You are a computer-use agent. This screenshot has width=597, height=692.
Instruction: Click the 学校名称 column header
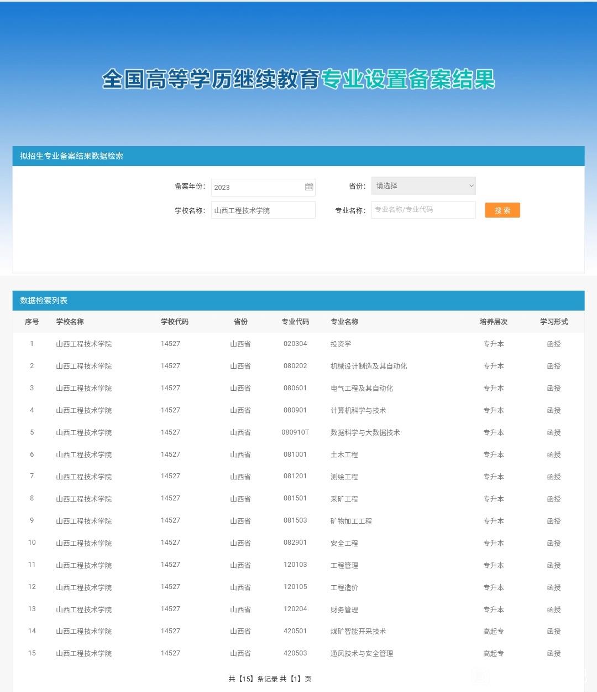70,322
